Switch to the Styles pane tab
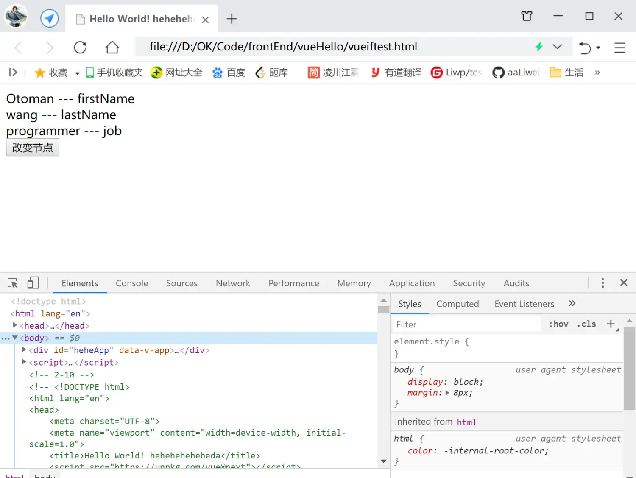This screenshot has height=478, width=636. click(x=410, y=304)
